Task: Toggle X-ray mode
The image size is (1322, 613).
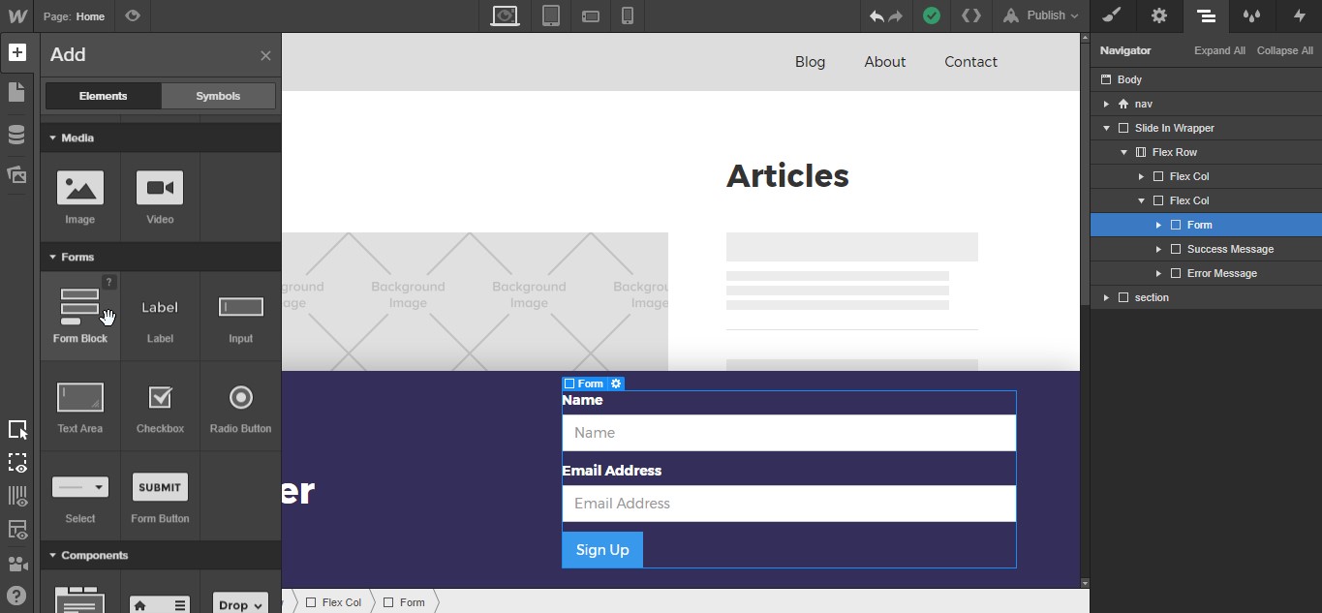Action: click(x=16, y=530)
